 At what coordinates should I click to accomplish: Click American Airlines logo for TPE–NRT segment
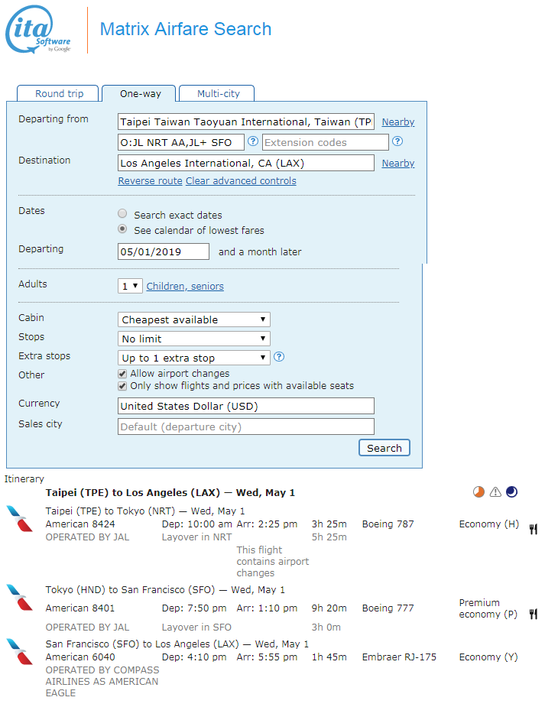(x=19, y=519)
